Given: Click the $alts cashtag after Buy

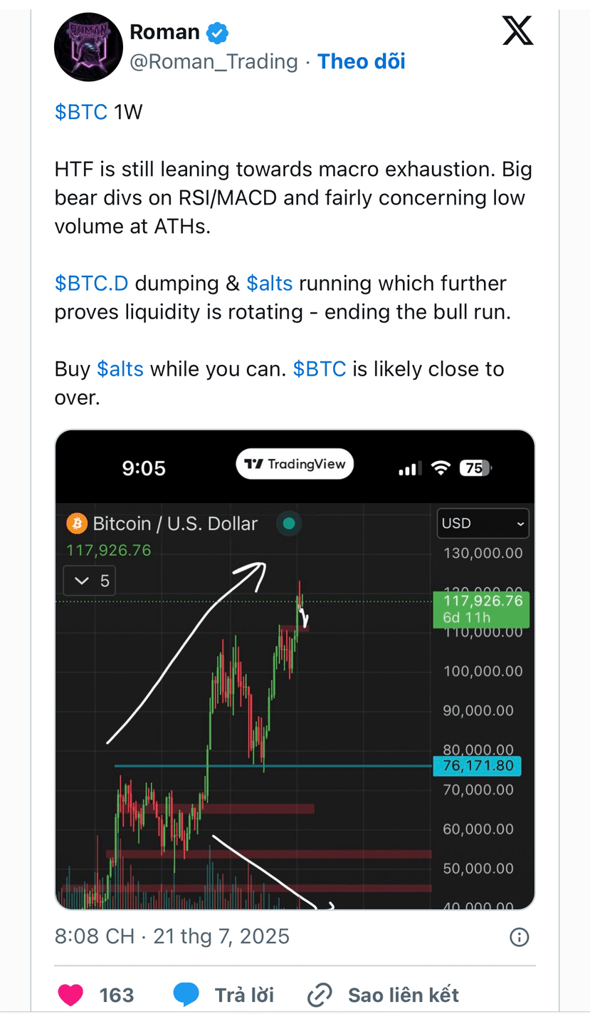Looking at the screenshot, I should coord(120,368).
